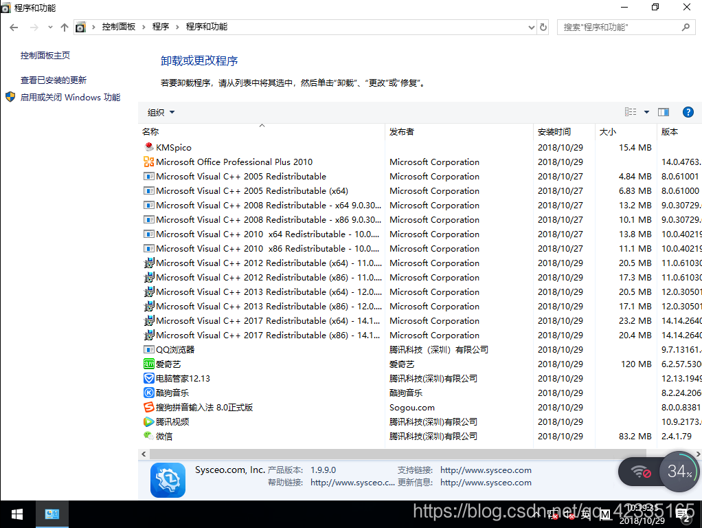
Task: Click the help question mark icon
Action: pyautogui.click(x=688, y=112)
